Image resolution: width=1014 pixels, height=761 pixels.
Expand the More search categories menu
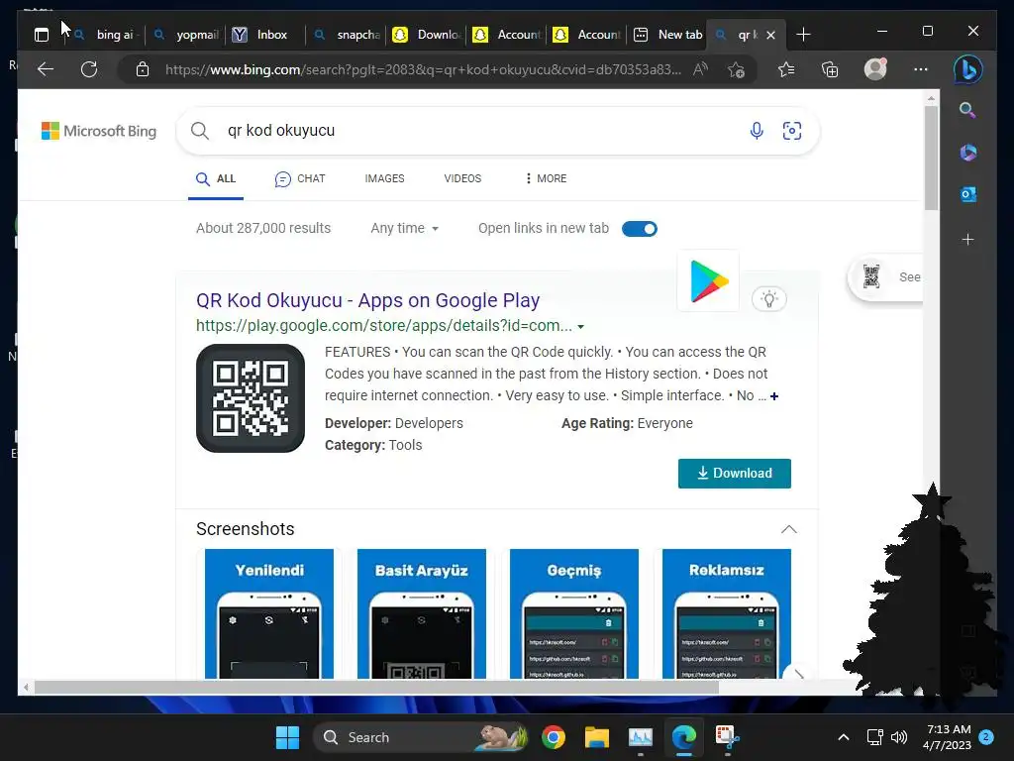[x=547, y=178]
